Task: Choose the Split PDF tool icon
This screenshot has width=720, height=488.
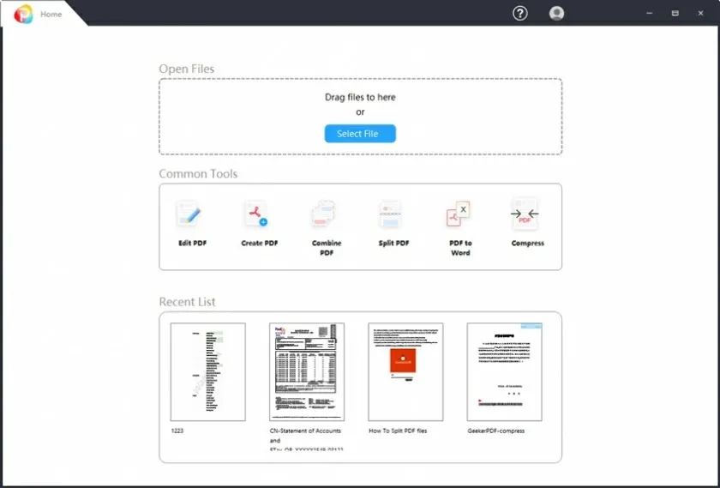Action: point(390,214)
